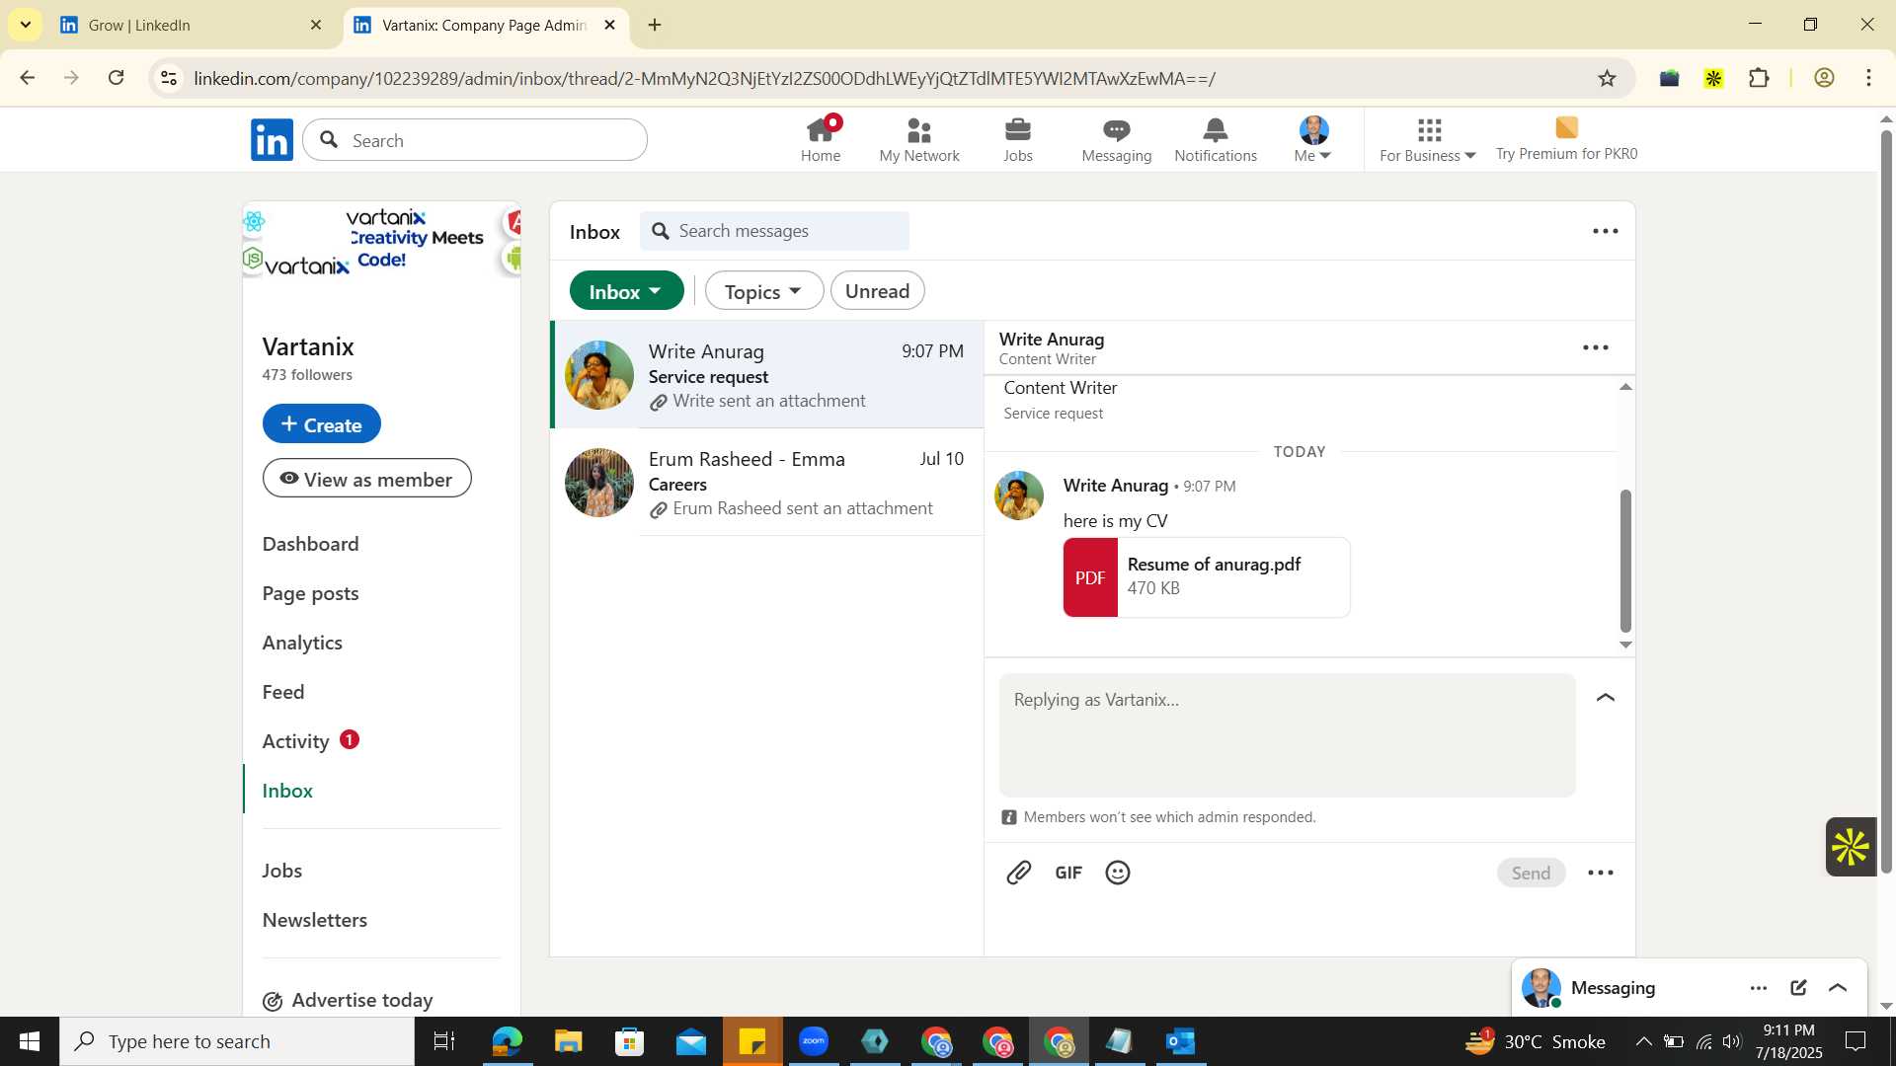Focus the LinkedIn Search field

[x=475, y=140]
